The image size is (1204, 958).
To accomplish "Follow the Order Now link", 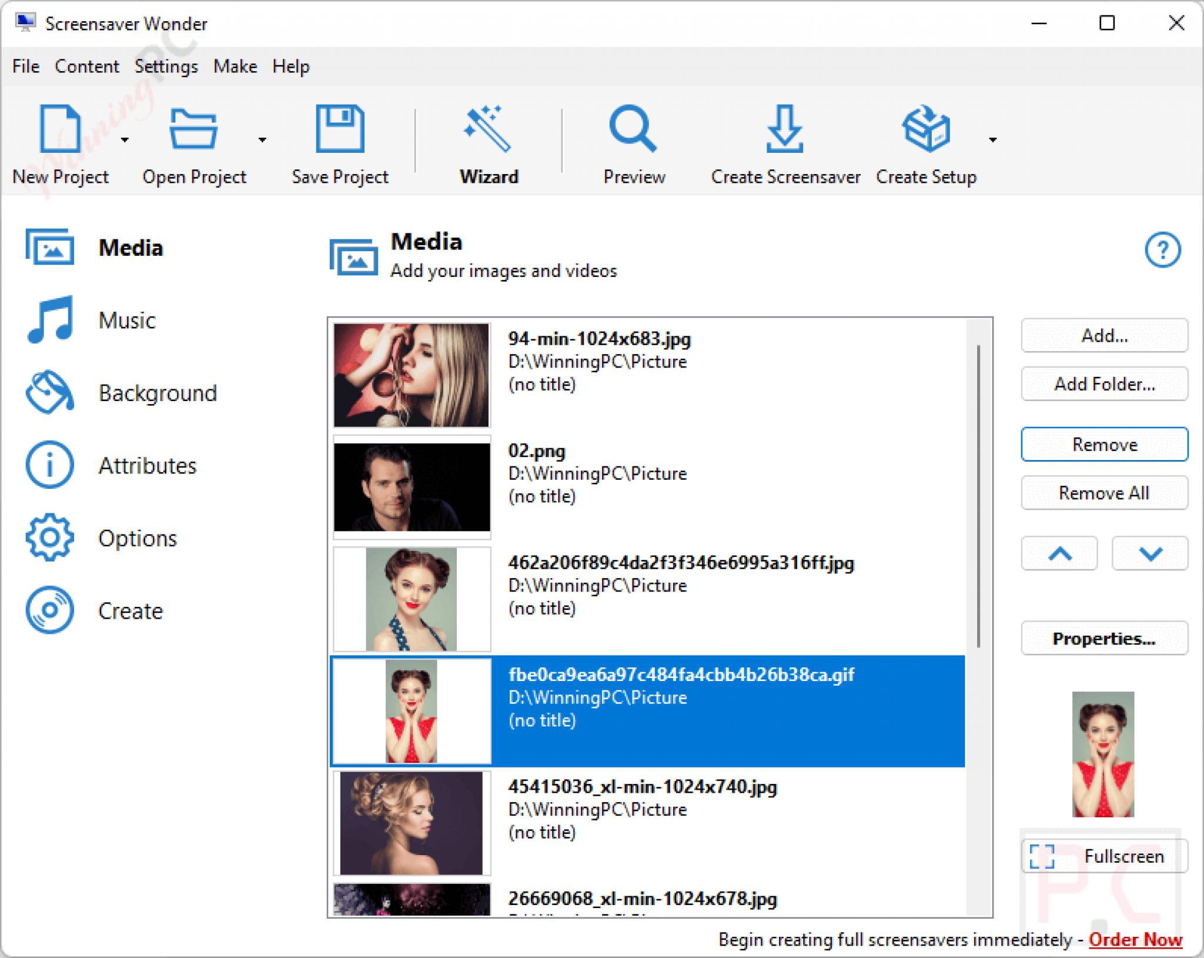I will pyautogui.click(x=1135, y=939).
